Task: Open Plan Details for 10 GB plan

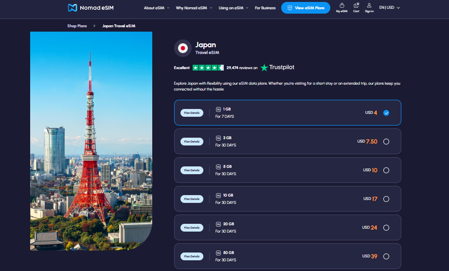Action: coord(192,199)
